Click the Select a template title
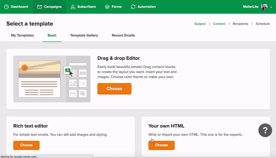Viewport: 276px width, 158px height. click(x=30, y=24)
